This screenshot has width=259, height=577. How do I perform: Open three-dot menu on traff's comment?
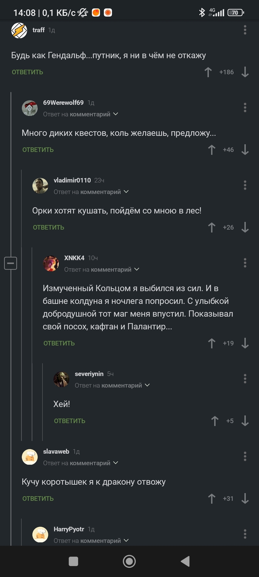[x=245, y=30]
